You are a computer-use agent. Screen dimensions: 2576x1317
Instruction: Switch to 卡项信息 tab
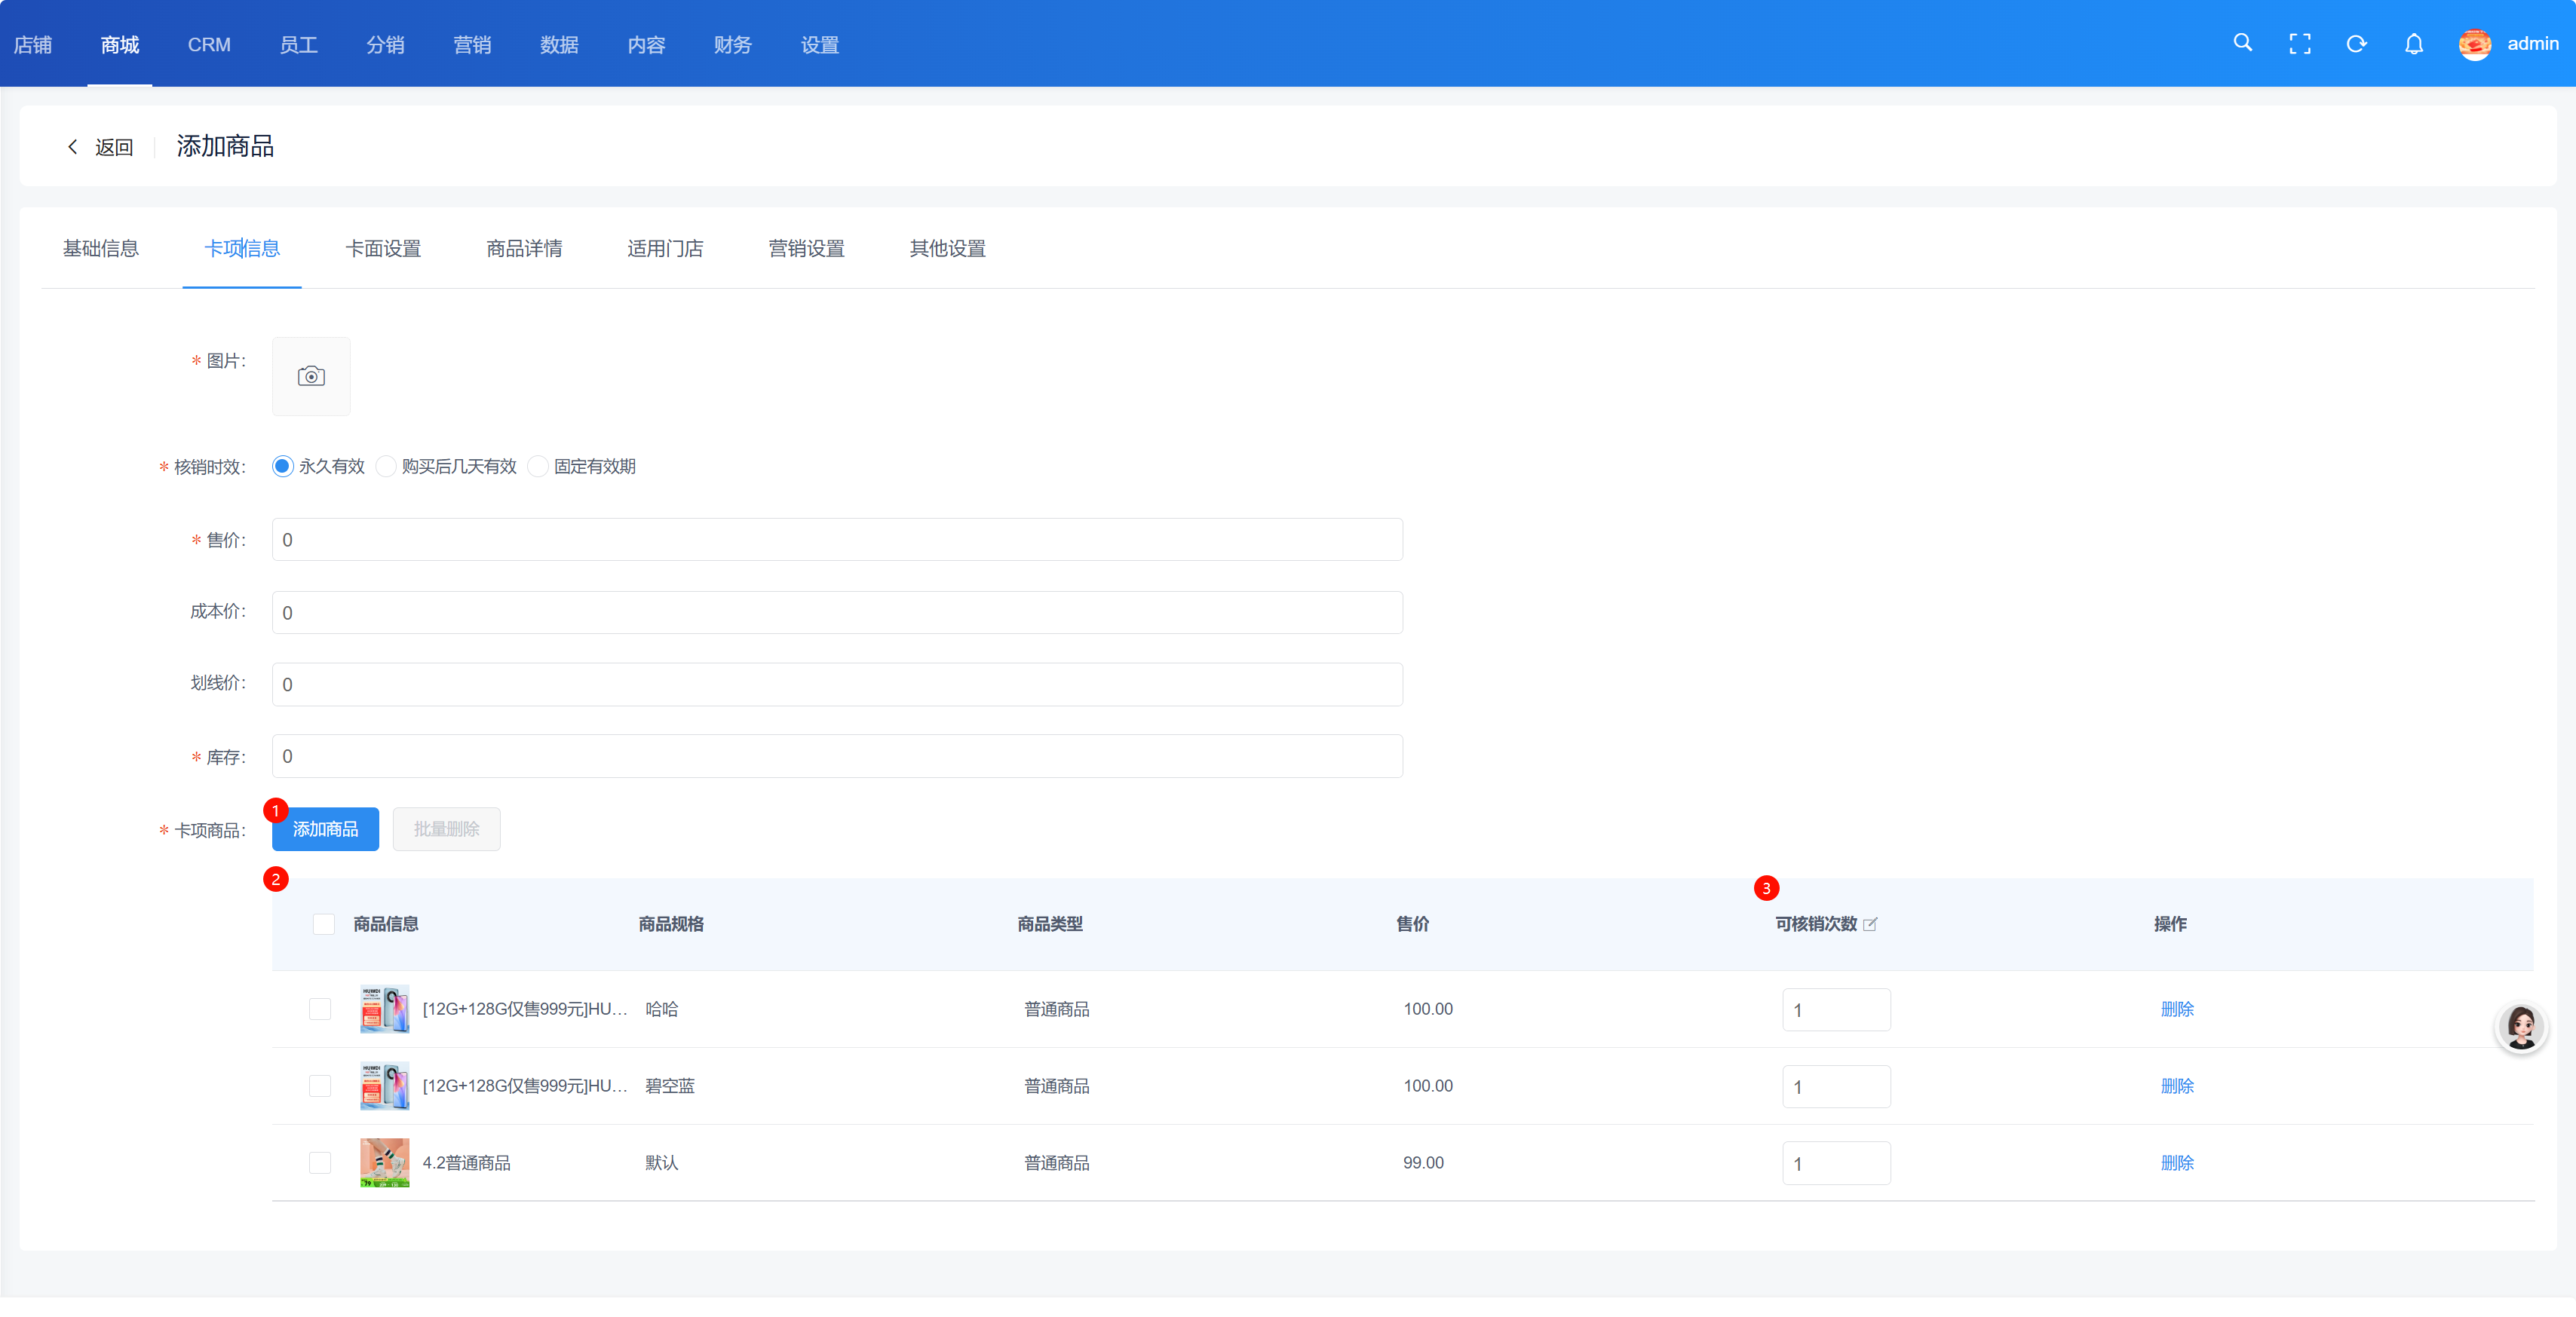(242, 248)
